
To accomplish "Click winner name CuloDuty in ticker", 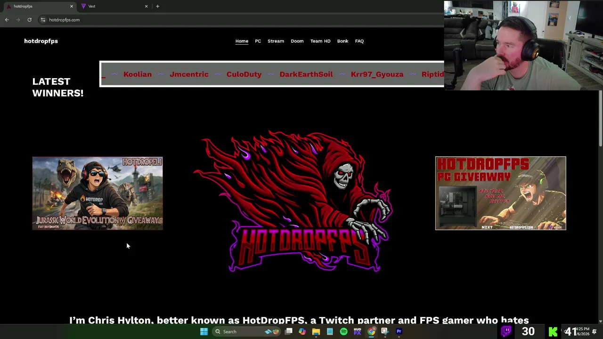I will tap(244, 74).
